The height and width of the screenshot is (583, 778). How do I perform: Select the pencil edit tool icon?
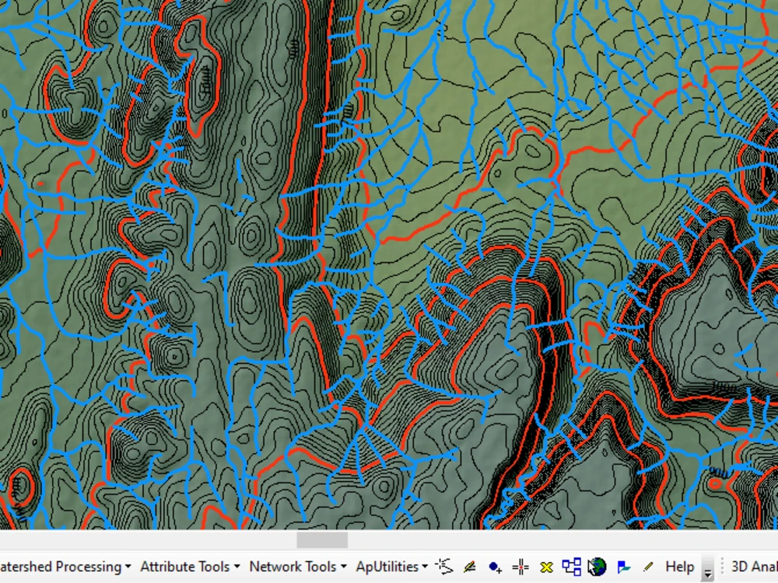[647, 567]
